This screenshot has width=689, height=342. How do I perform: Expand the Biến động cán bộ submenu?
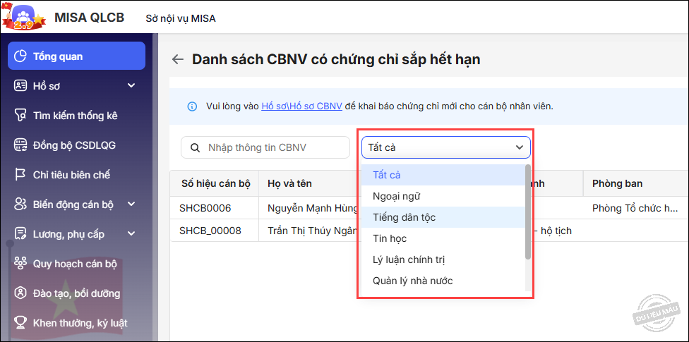pyautogui.click(x=131, y=204)
